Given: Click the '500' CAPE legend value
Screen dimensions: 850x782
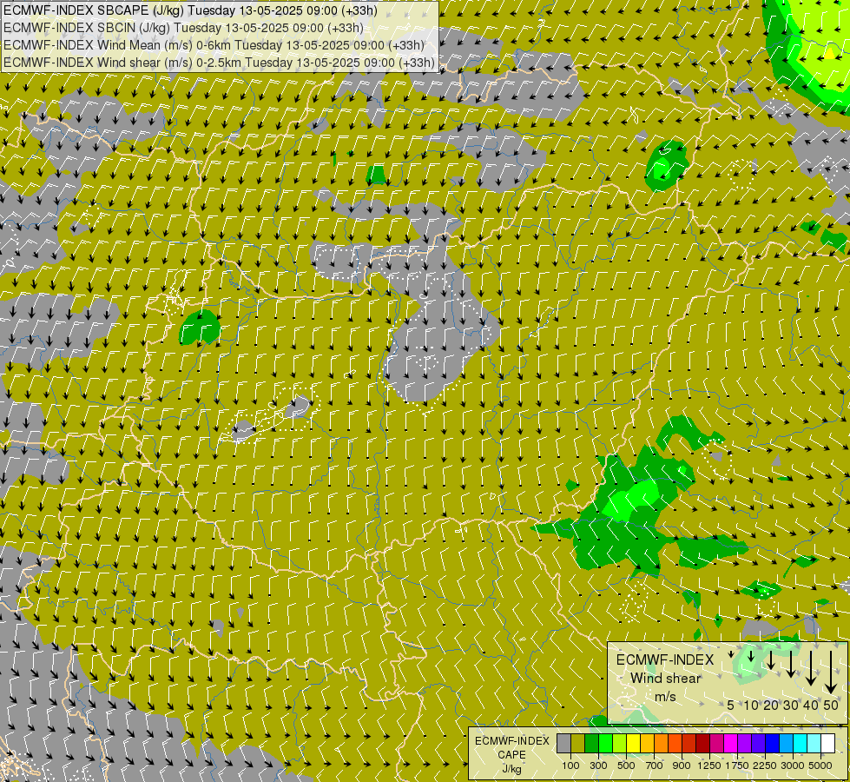Looking at the screenshot, I should pos(626,765).
